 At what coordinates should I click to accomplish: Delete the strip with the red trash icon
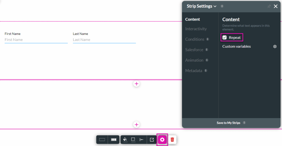[172, 140]
